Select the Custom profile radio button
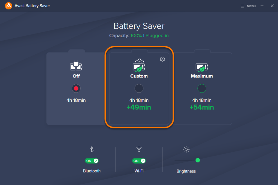Viewport: 278px width, 185px height. [139, 88]
